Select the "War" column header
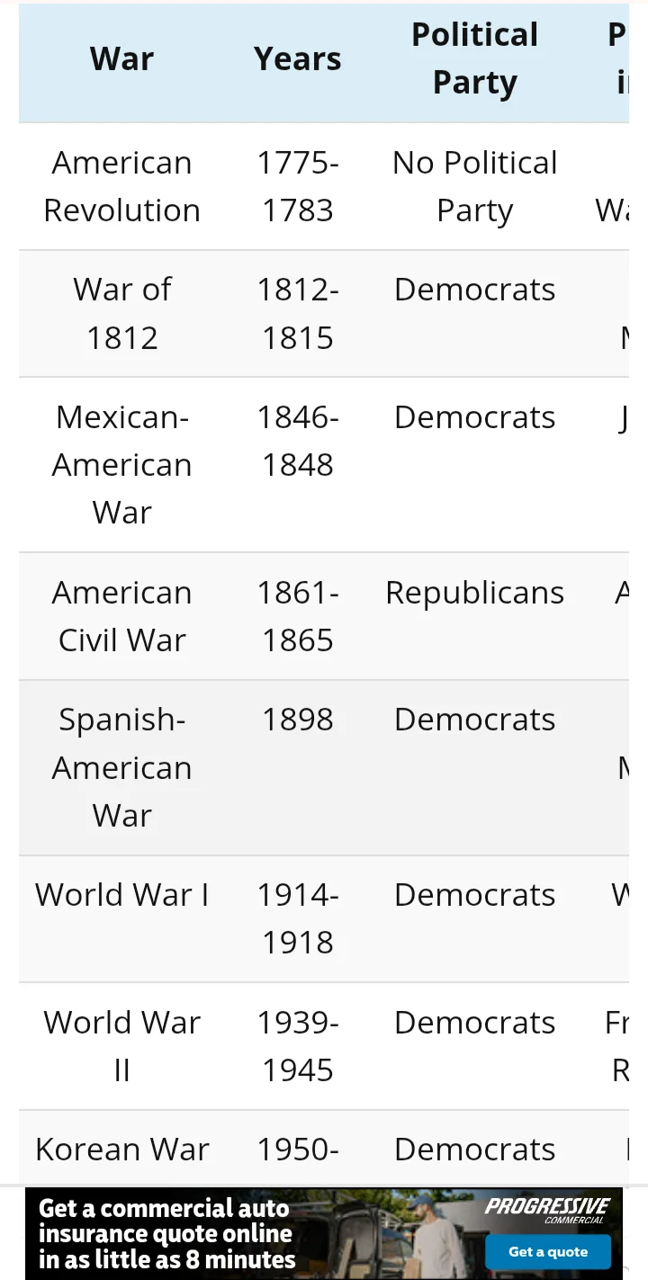The height and width of the screenshot is (1280, 648). coord(121,59)
